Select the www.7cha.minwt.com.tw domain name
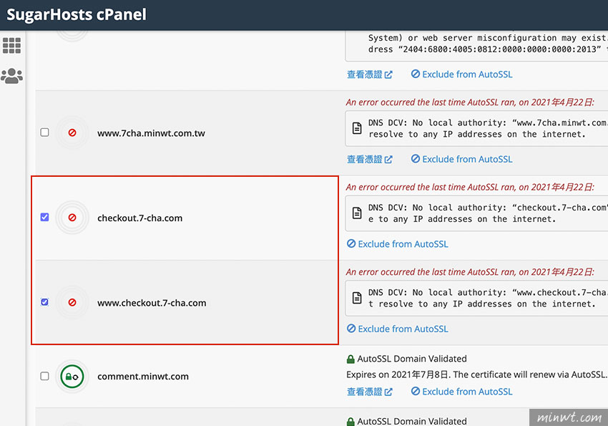 [151, 133]
